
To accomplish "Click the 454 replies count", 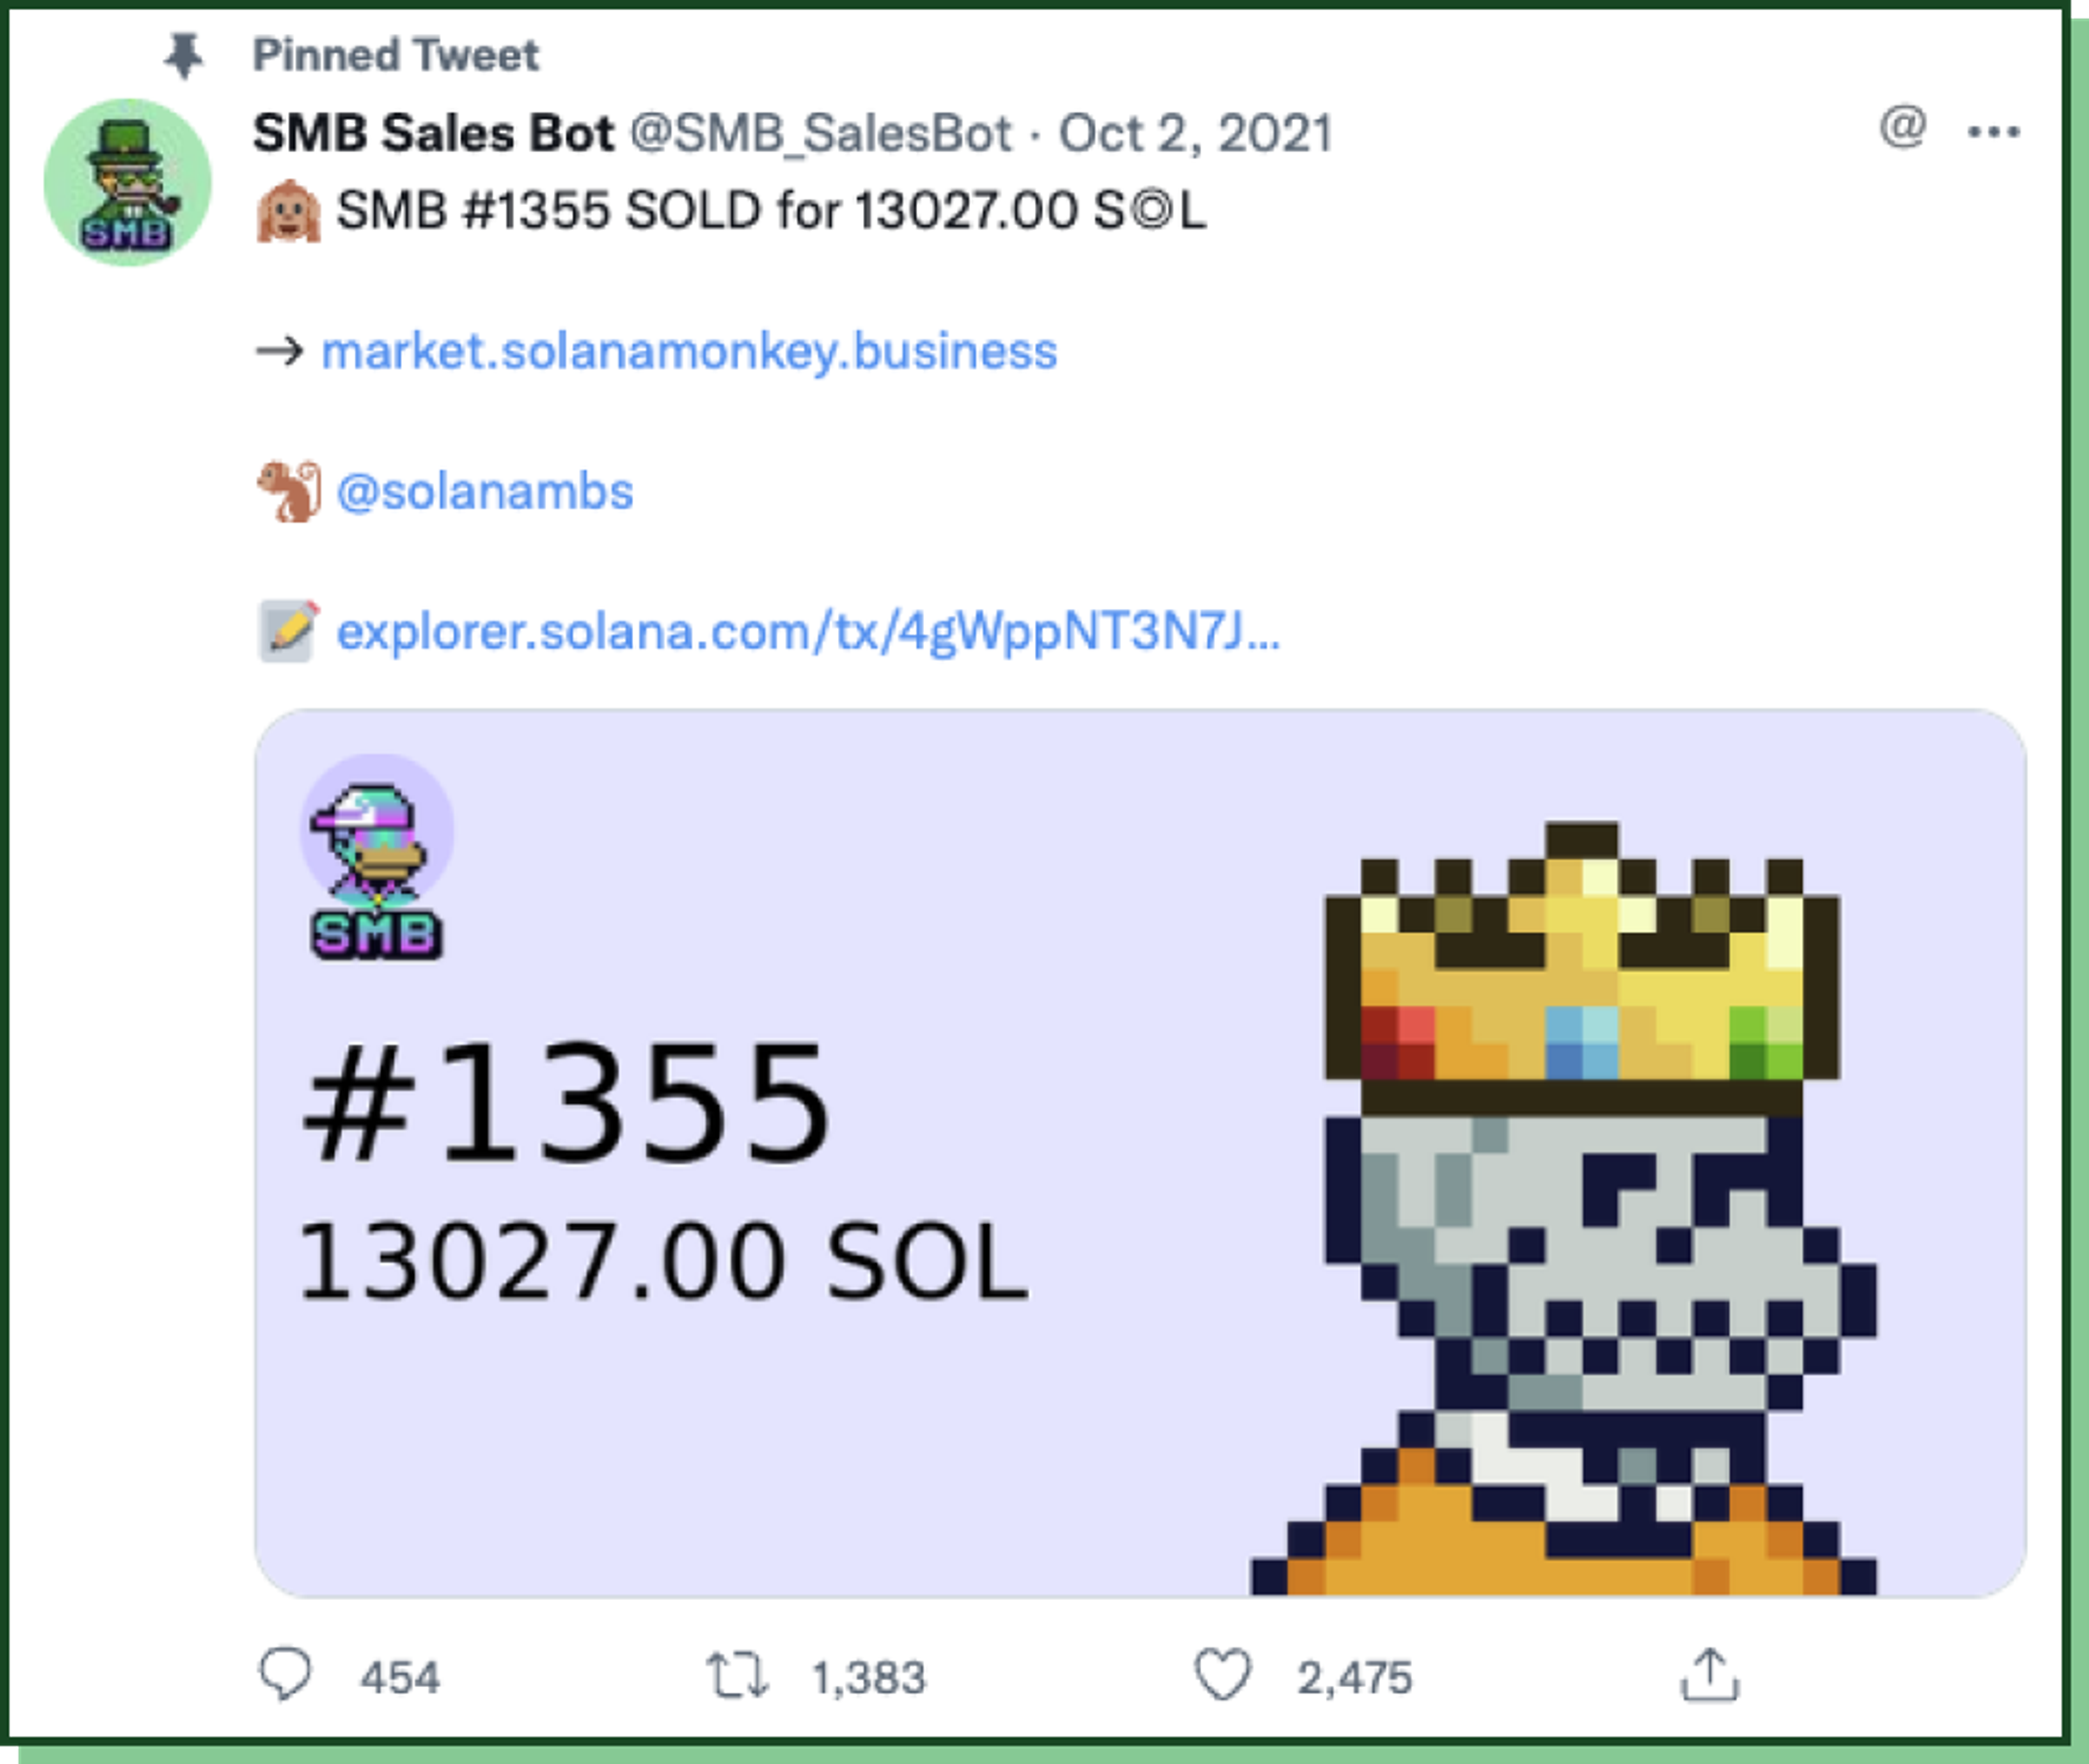I will click(x=400, y=1678).
